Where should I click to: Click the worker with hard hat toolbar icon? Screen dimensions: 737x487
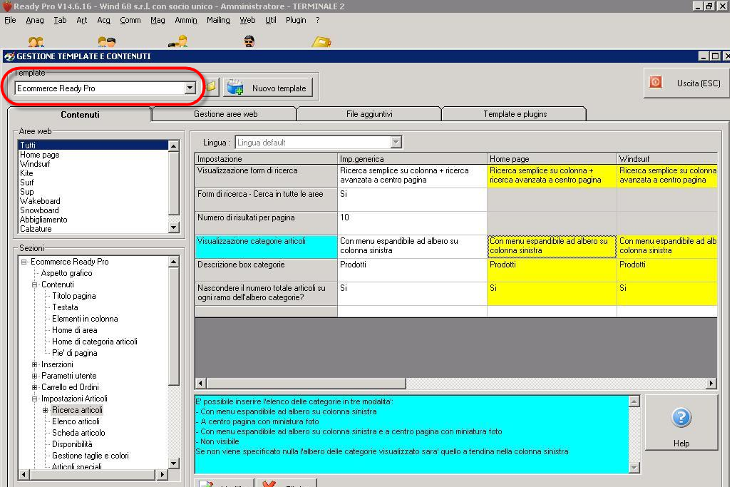coord(179,42)
